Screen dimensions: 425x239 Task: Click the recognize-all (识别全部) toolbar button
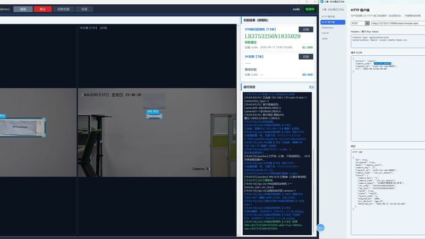(x=63, y=9)
